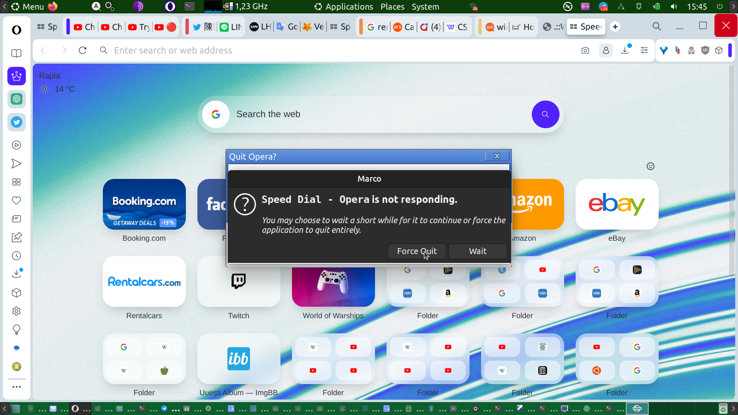This screenshot has width=738, height=415.
Task: Open the Player icon in sidebar
Action: 17,145
